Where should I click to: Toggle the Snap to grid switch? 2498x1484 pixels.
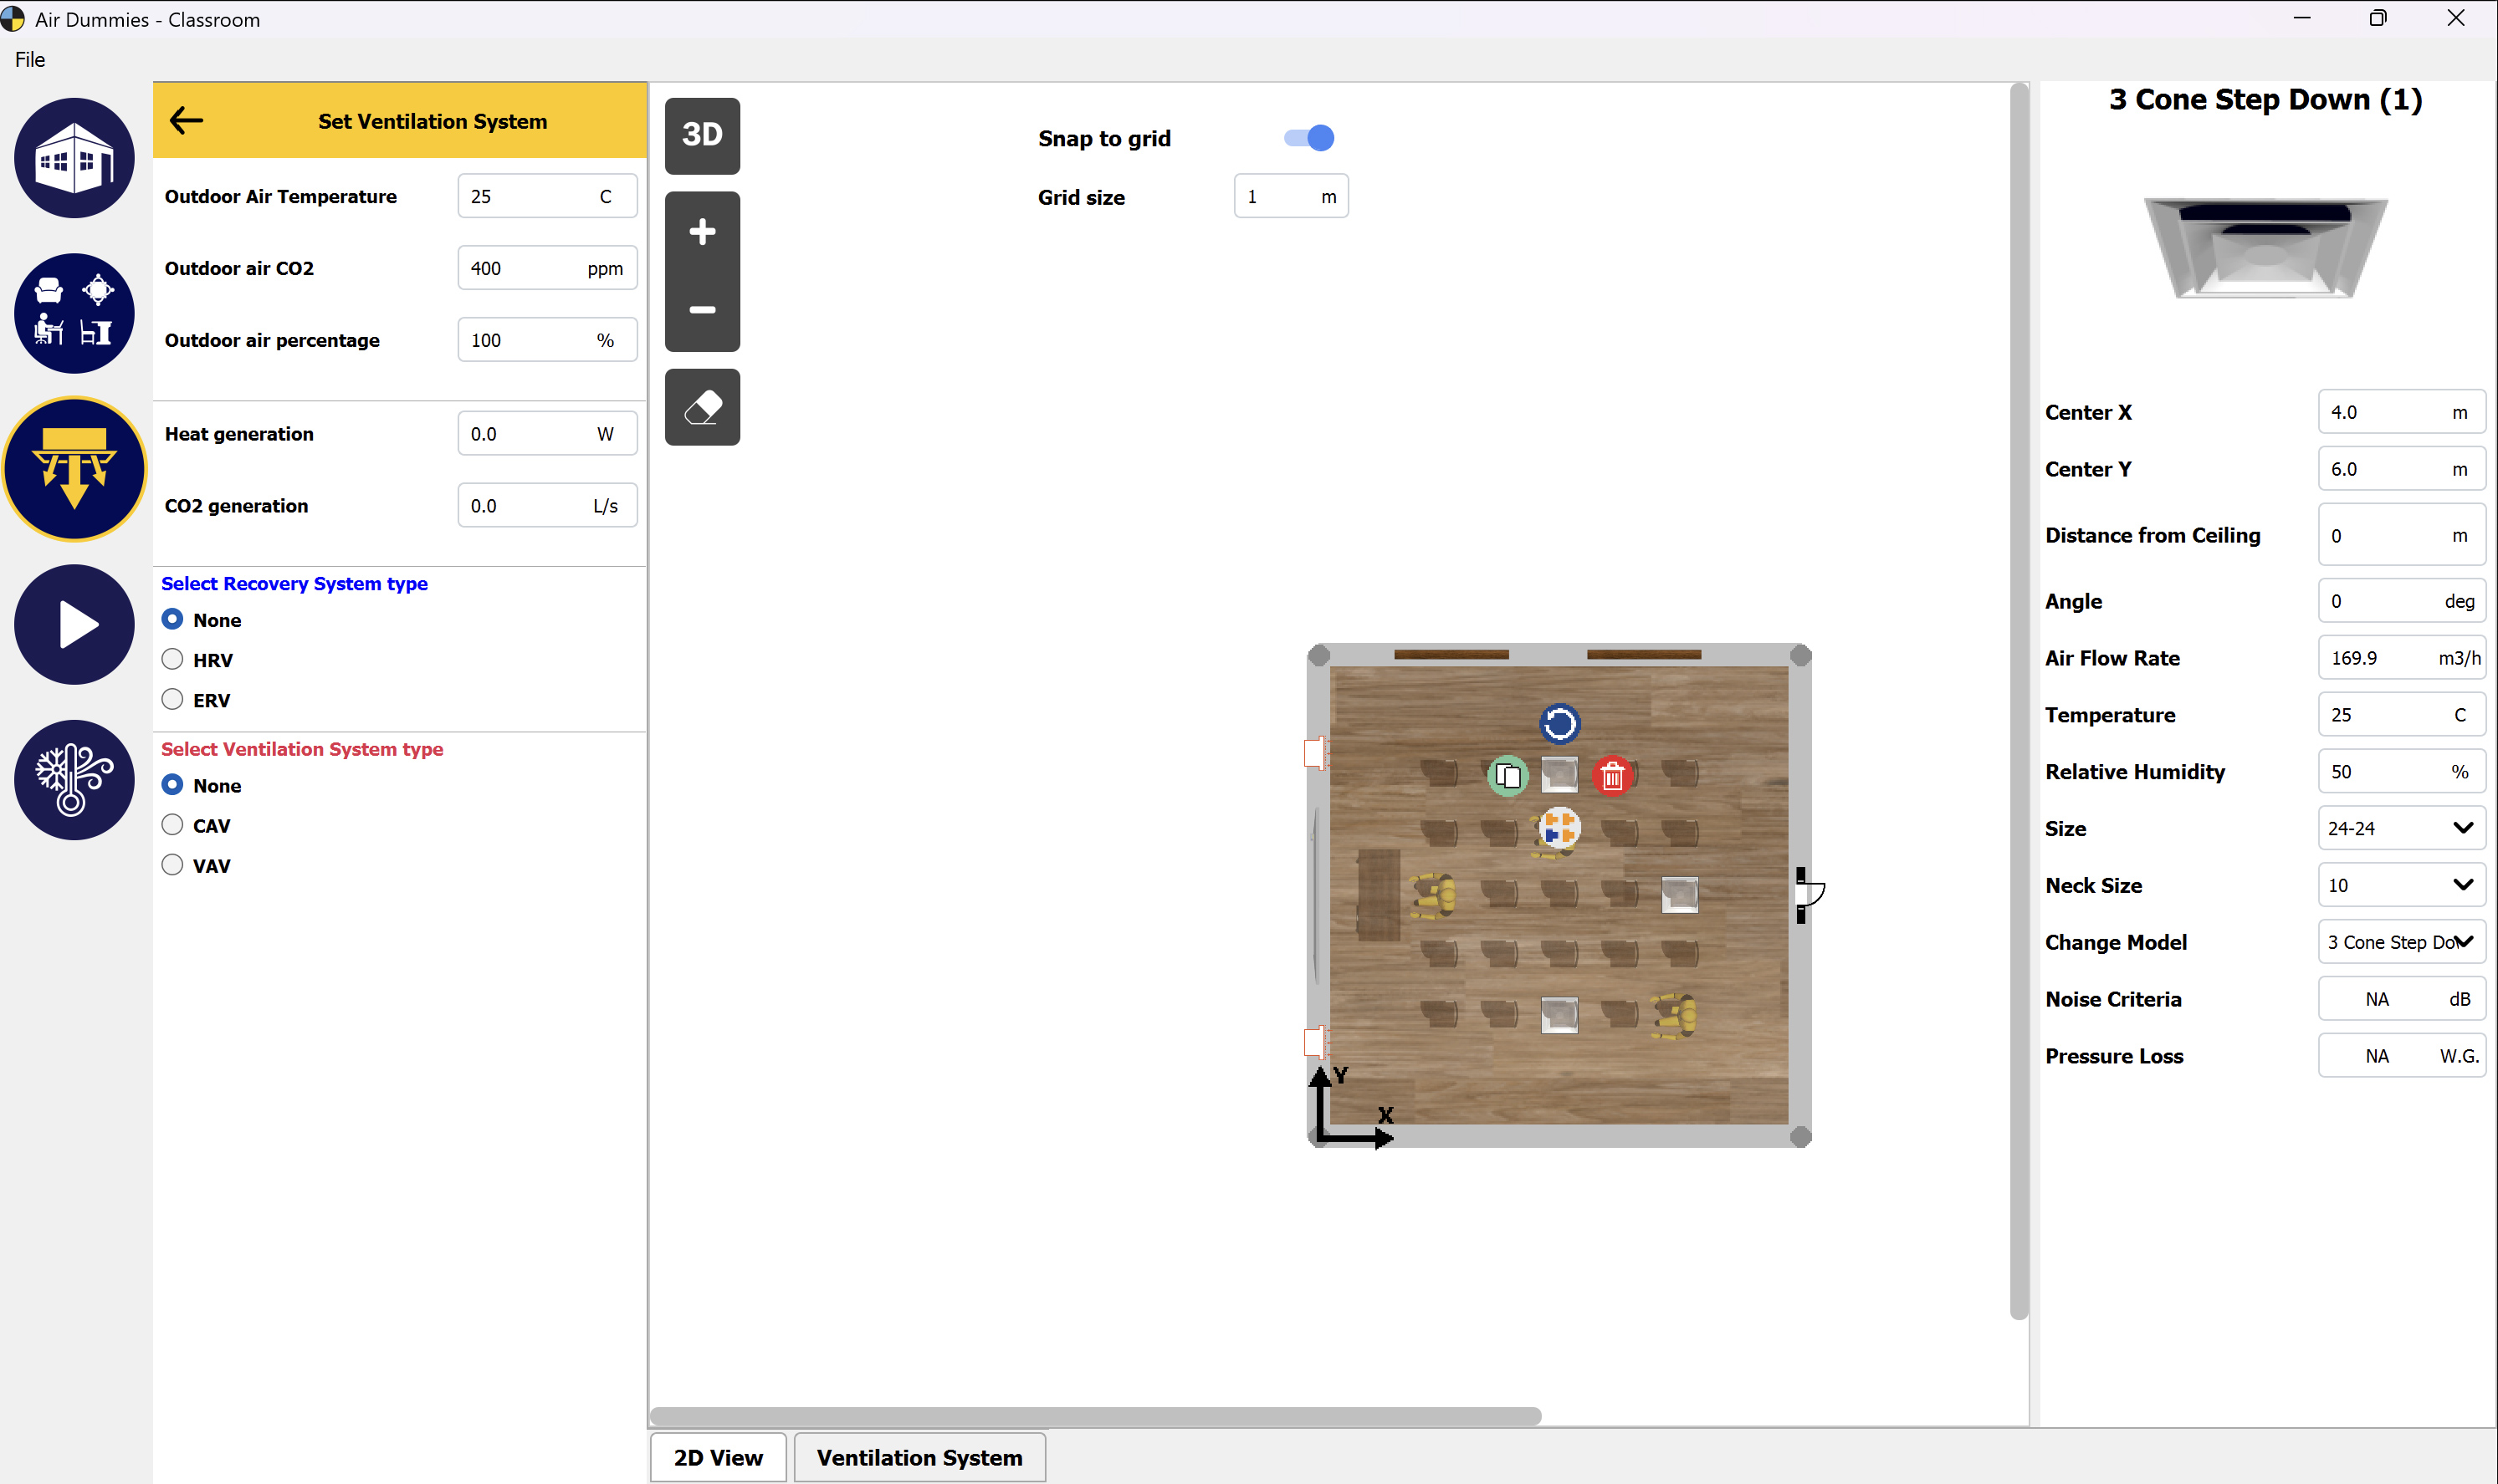pos(1308,138)
